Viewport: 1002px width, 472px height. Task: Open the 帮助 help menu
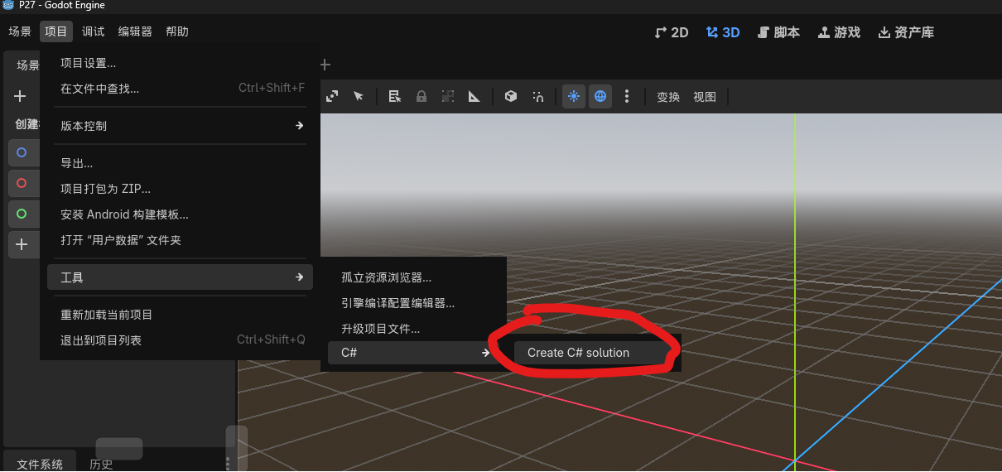tap(177, 31)
